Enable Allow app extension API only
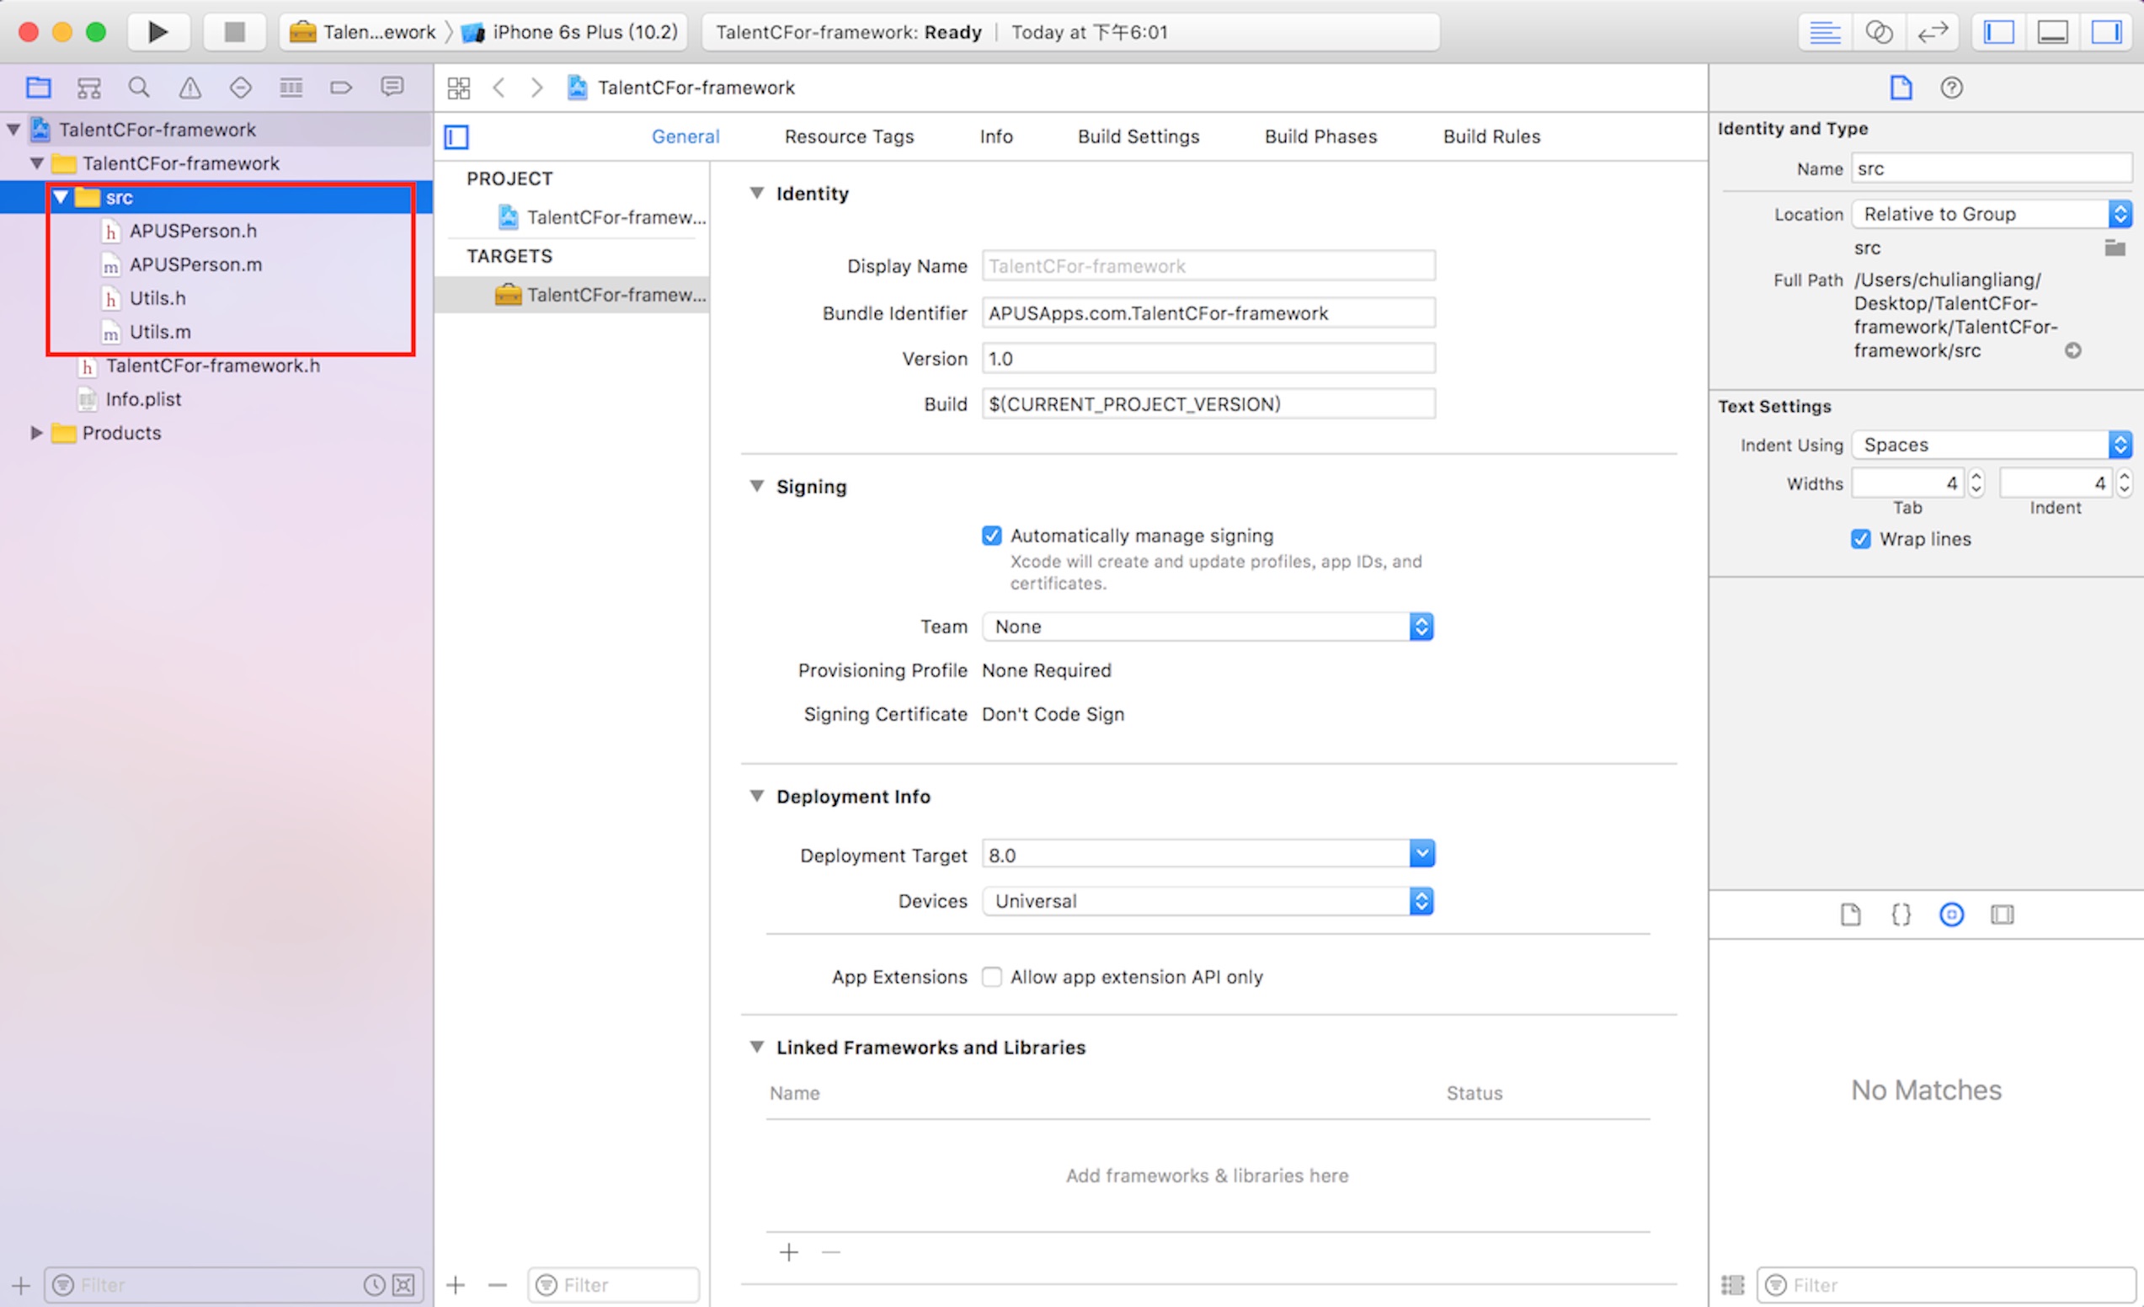This screenshot has height=1307, width=2144. 991,976
